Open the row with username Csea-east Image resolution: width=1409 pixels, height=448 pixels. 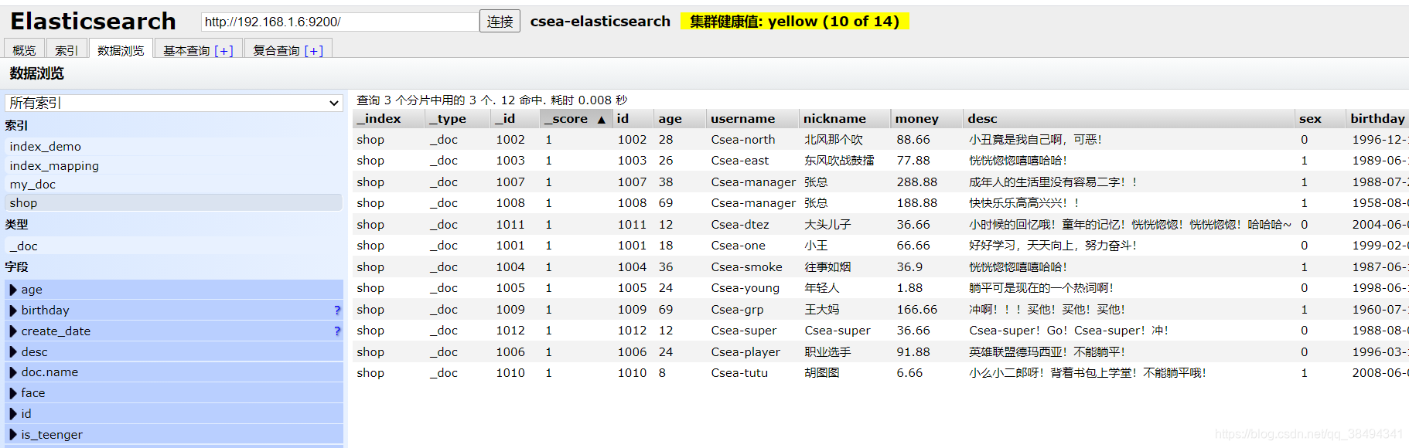[x=881, y=161]
